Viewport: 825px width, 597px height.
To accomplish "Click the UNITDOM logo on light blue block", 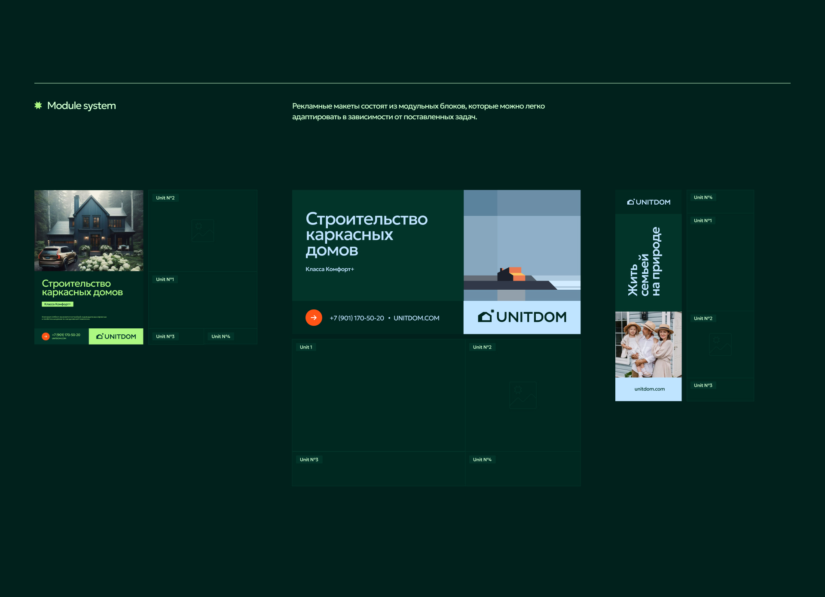I will coord(522,317).
